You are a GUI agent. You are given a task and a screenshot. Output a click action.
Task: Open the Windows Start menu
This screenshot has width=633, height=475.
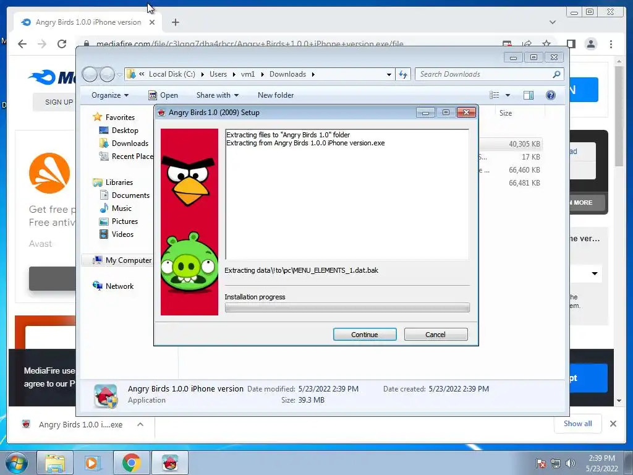[x=17, y=463]
